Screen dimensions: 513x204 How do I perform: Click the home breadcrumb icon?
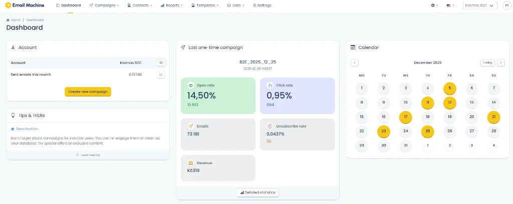(8, 20)
